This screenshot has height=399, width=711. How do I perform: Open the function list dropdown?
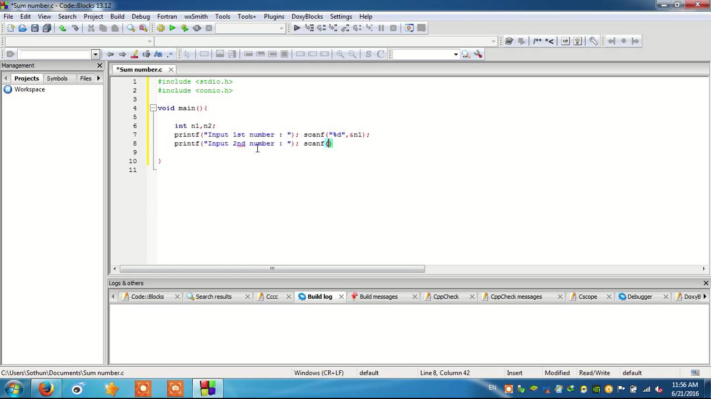click(x=493, y=42)
